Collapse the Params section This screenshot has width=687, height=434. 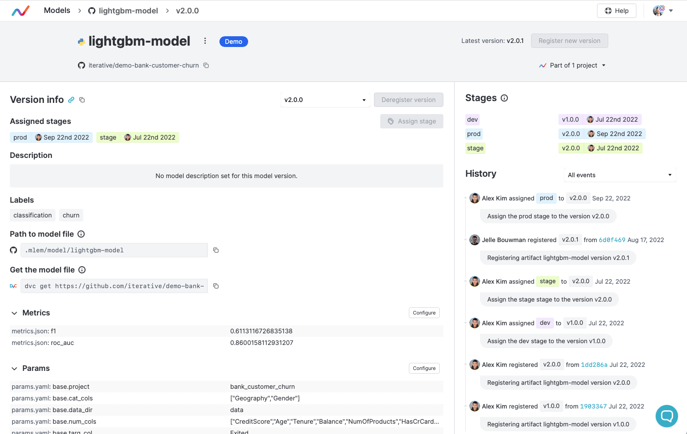coord(14,369)
